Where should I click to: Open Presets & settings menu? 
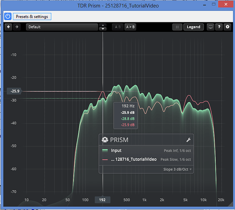pyautogui.click(x=32, y=16)
